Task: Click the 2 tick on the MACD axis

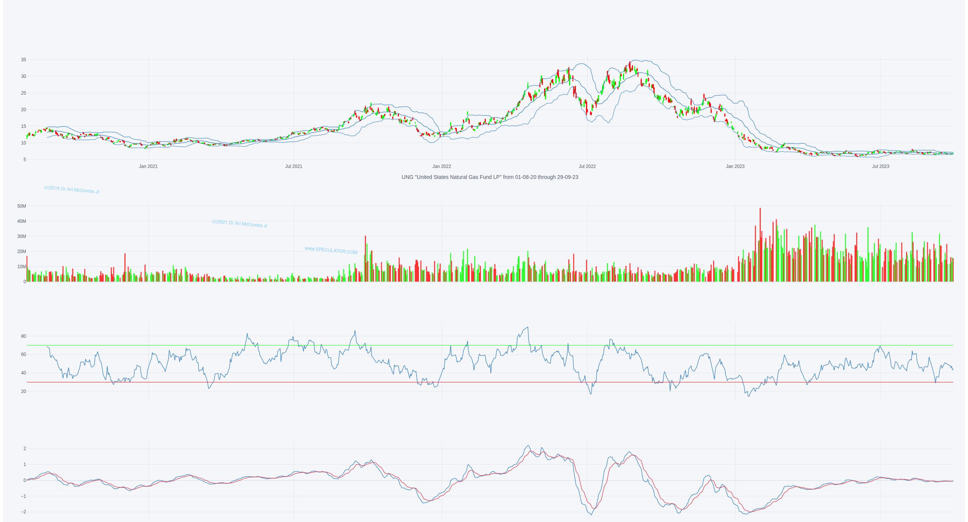Action: click(x=25, y=449)
